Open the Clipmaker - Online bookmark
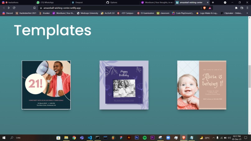 pos(231,13)
